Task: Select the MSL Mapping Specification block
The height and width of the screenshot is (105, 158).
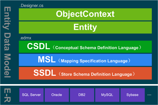Action: click(85, 60)
